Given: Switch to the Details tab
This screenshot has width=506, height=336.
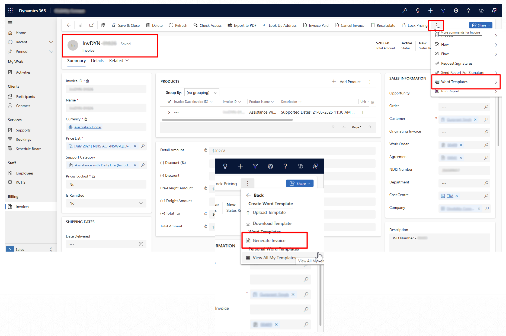Looking at the screenshot, I should (97, 61).
